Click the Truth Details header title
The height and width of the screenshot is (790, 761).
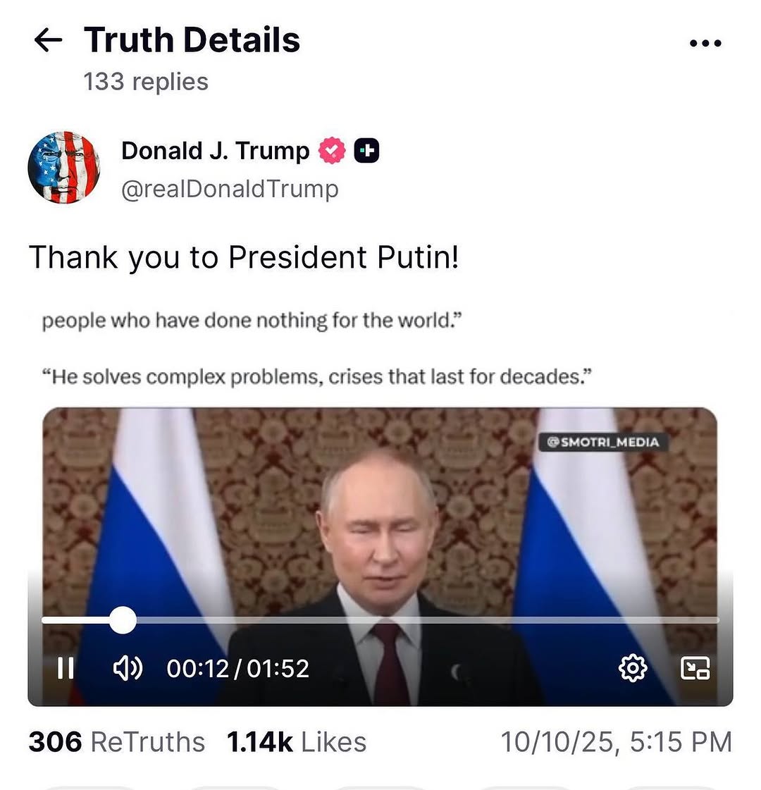point(192,39)
